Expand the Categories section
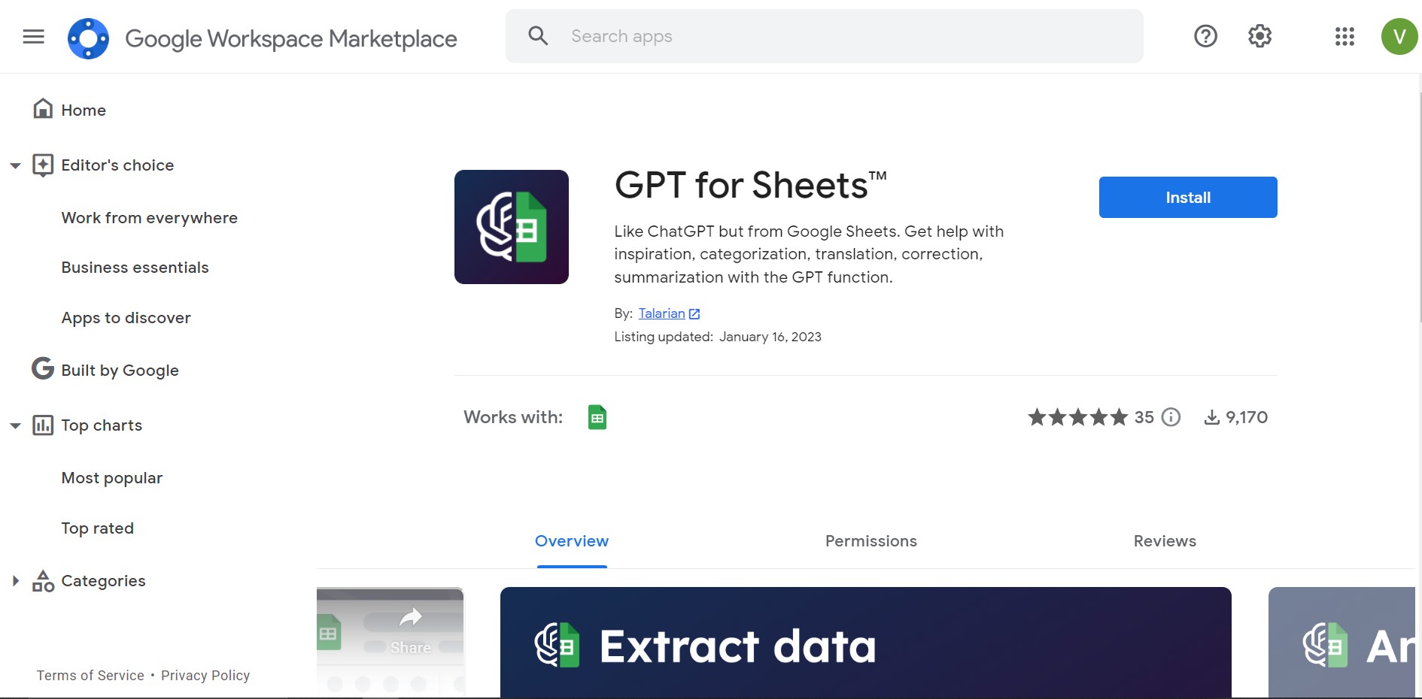The width and height of the screenshot is (1422, 699). pos(16,580)
